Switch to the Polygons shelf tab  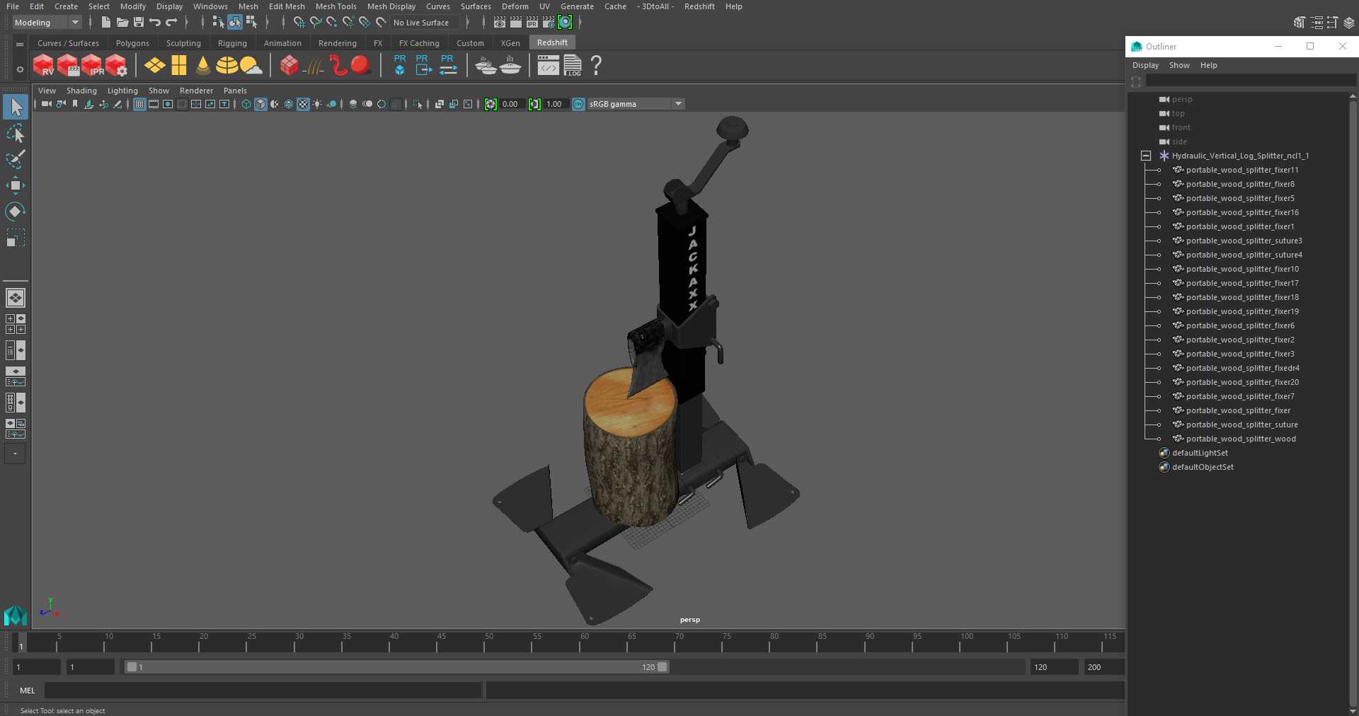(132, 43)
